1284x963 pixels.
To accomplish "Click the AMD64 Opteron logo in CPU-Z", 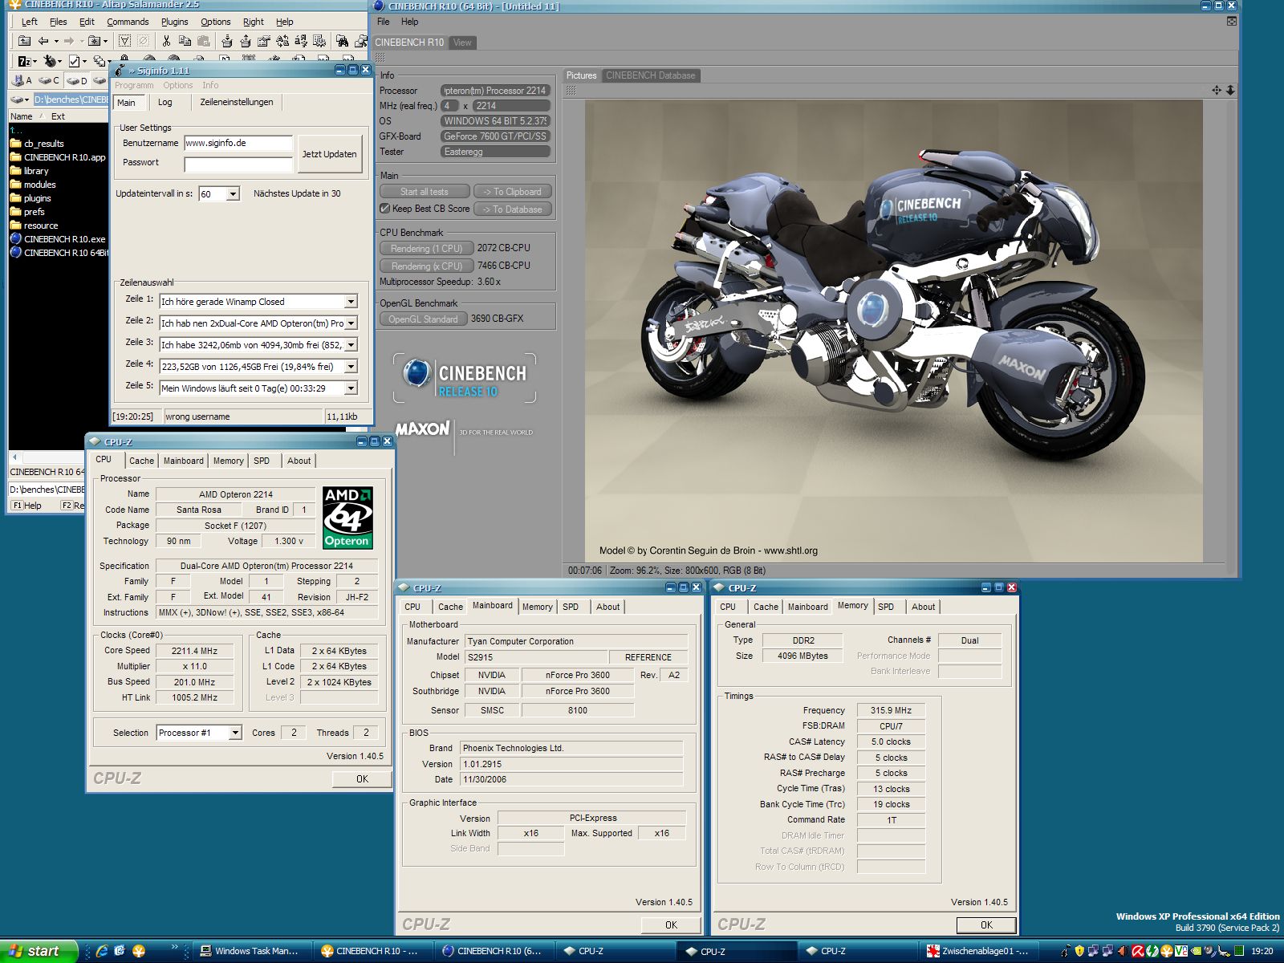I will pyautogui.click(x=347, y=518).
